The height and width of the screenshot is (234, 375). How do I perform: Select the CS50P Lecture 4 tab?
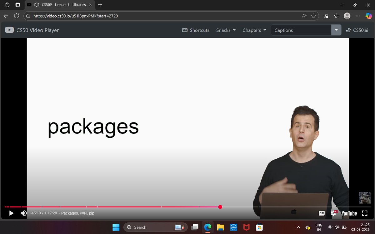[x=64, y=5]
